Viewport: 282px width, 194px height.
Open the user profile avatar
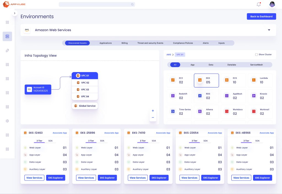tap(272, 4)
